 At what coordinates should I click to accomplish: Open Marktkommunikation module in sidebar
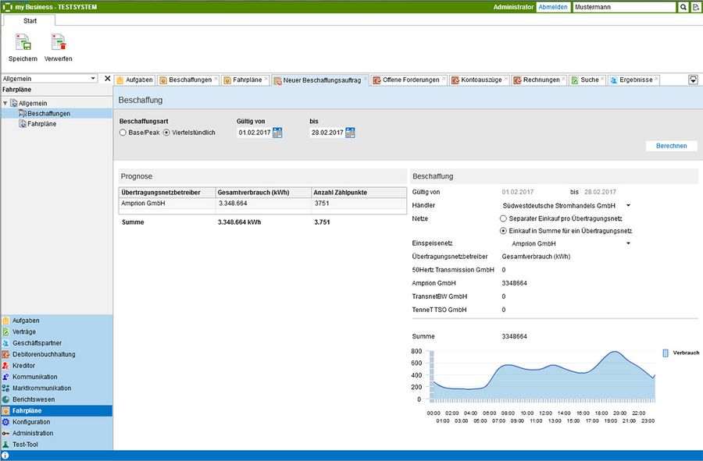[41, 388]
